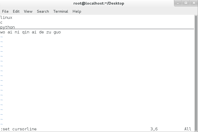The height and width of the screenshot is (132, 198).
Task: Click the vertical scrollbar on the right
Action: [196, 73]
